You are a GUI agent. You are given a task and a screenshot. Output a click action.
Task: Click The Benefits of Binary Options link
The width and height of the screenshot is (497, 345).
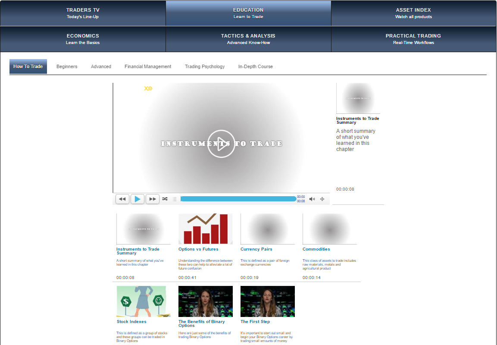click(202, 323)
